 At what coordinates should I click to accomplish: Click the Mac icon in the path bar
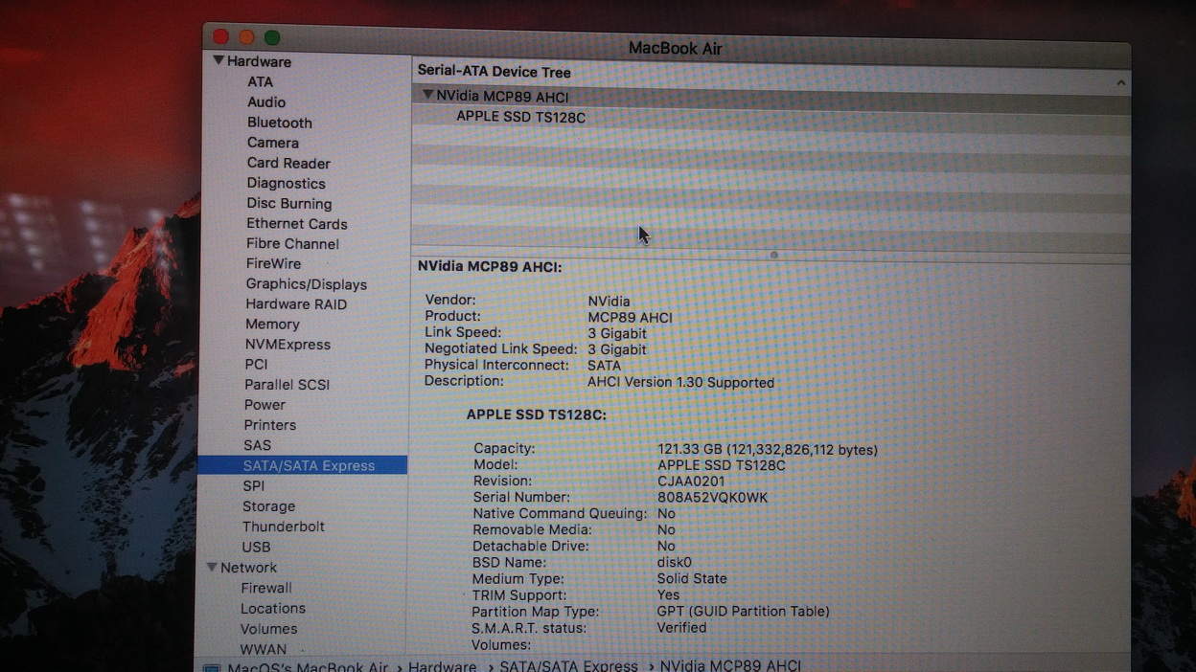pyautogui.click(x=212, y=667)
